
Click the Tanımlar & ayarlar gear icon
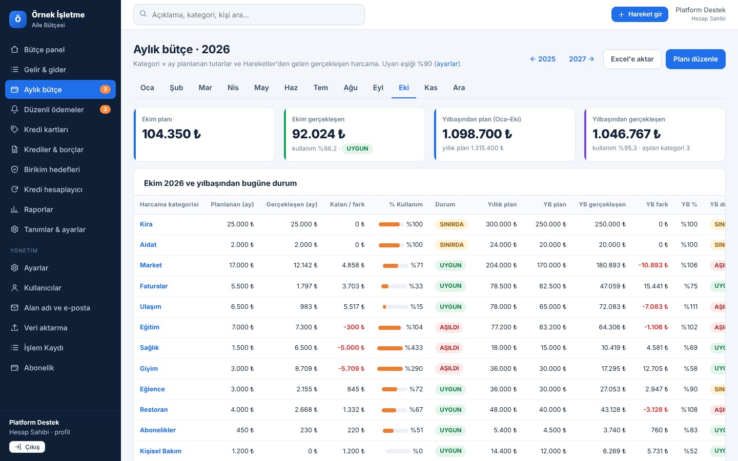point(15,229)
